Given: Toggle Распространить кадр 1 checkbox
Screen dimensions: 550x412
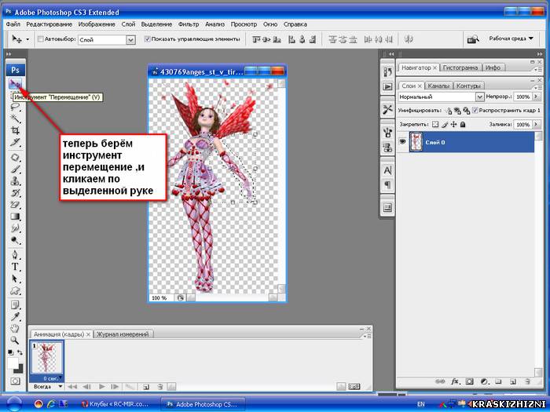Looking at the screenshot, I should click(x=475, y=111).
